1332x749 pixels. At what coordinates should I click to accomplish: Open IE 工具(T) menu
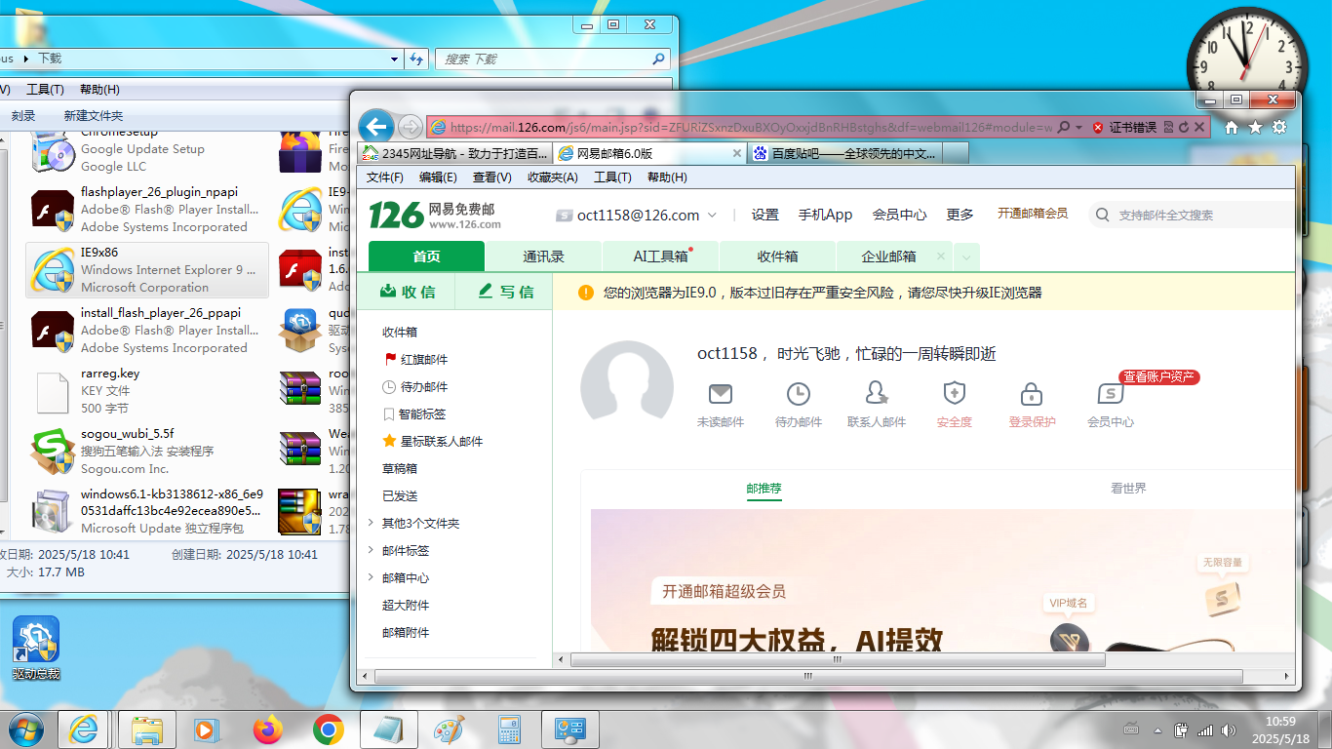(x=612, y=177)
